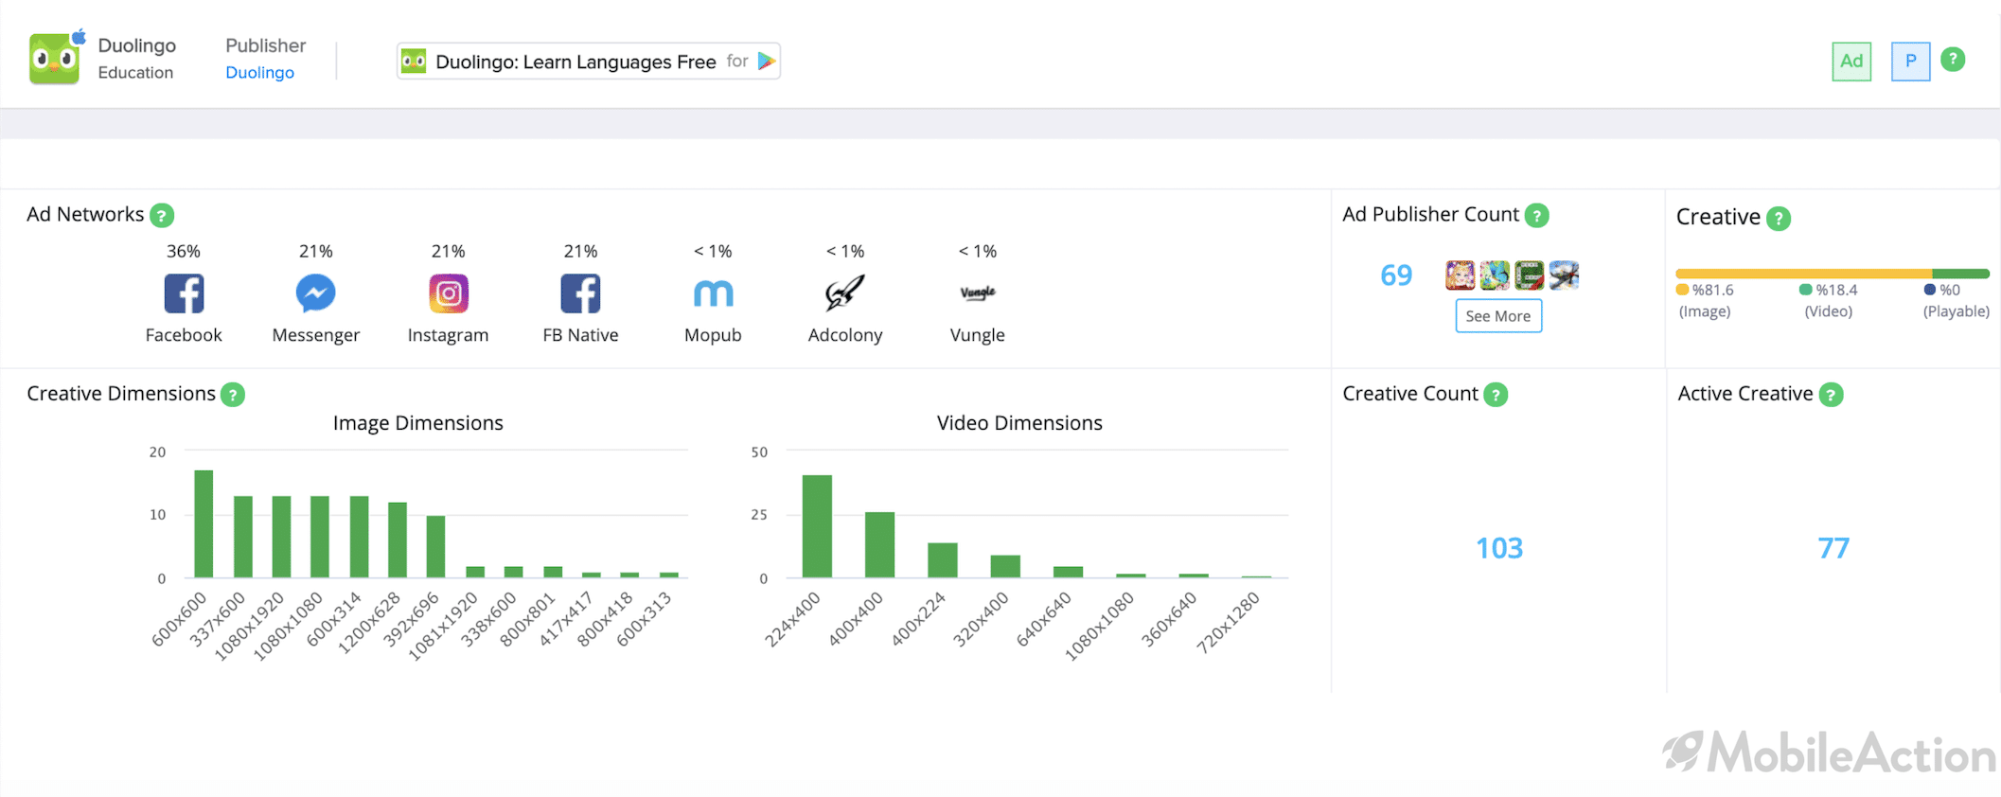Click the active creative value 77
This screenshot has width=2001, height=797.
[1833, 548]
